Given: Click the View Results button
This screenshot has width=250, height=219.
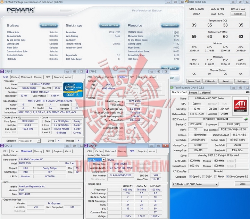Looking at the screenshot, I should click(170, 25).
